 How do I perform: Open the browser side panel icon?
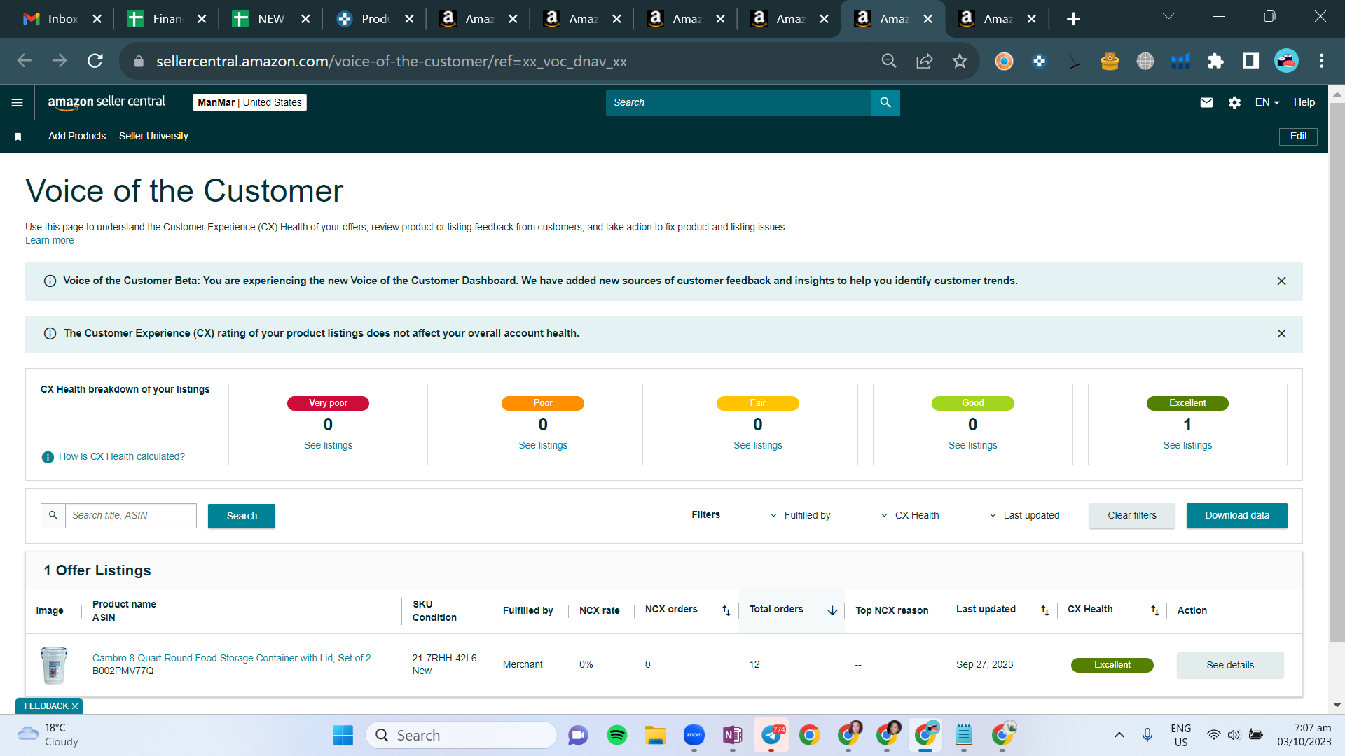pos(1251,61)
